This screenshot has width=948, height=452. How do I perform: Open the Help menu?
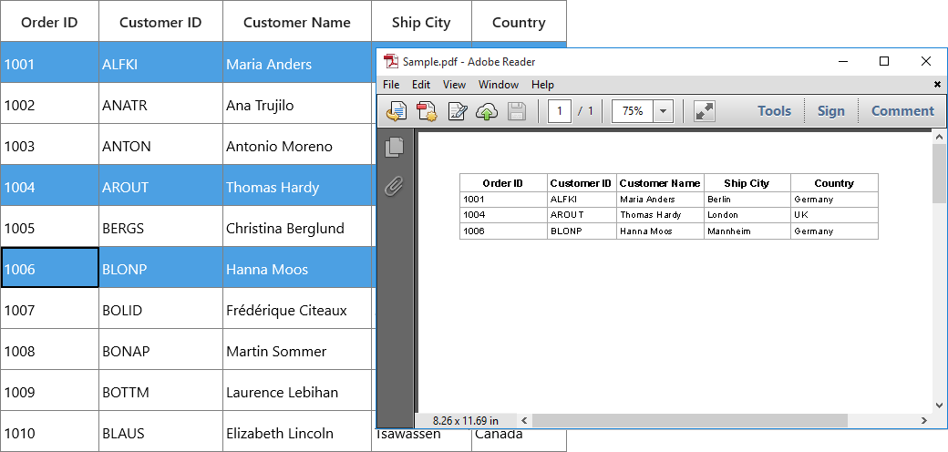click(543, 85)
